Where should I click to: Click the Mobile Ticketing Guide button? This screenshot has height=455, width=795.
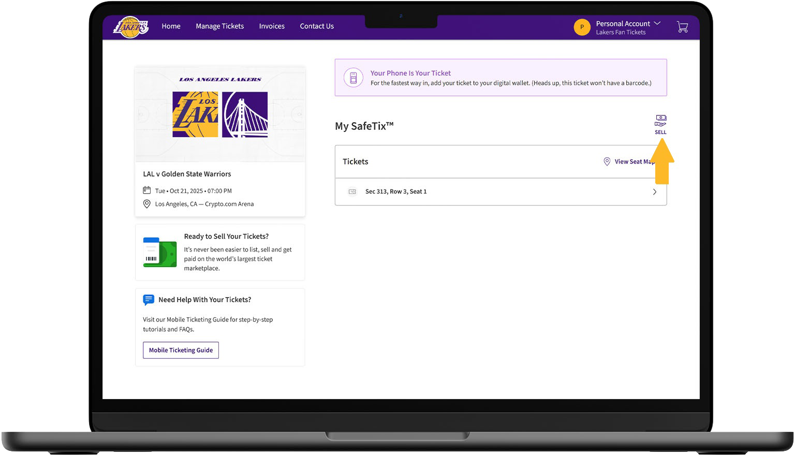(x=181, y=350)
